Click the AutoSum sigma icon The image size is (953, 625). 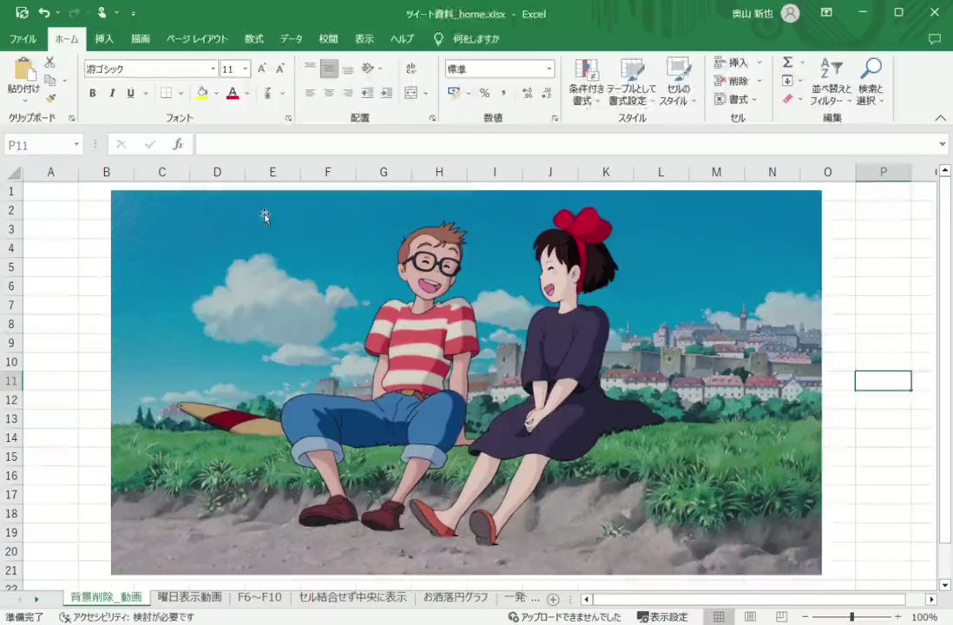(x=788, y=62)
